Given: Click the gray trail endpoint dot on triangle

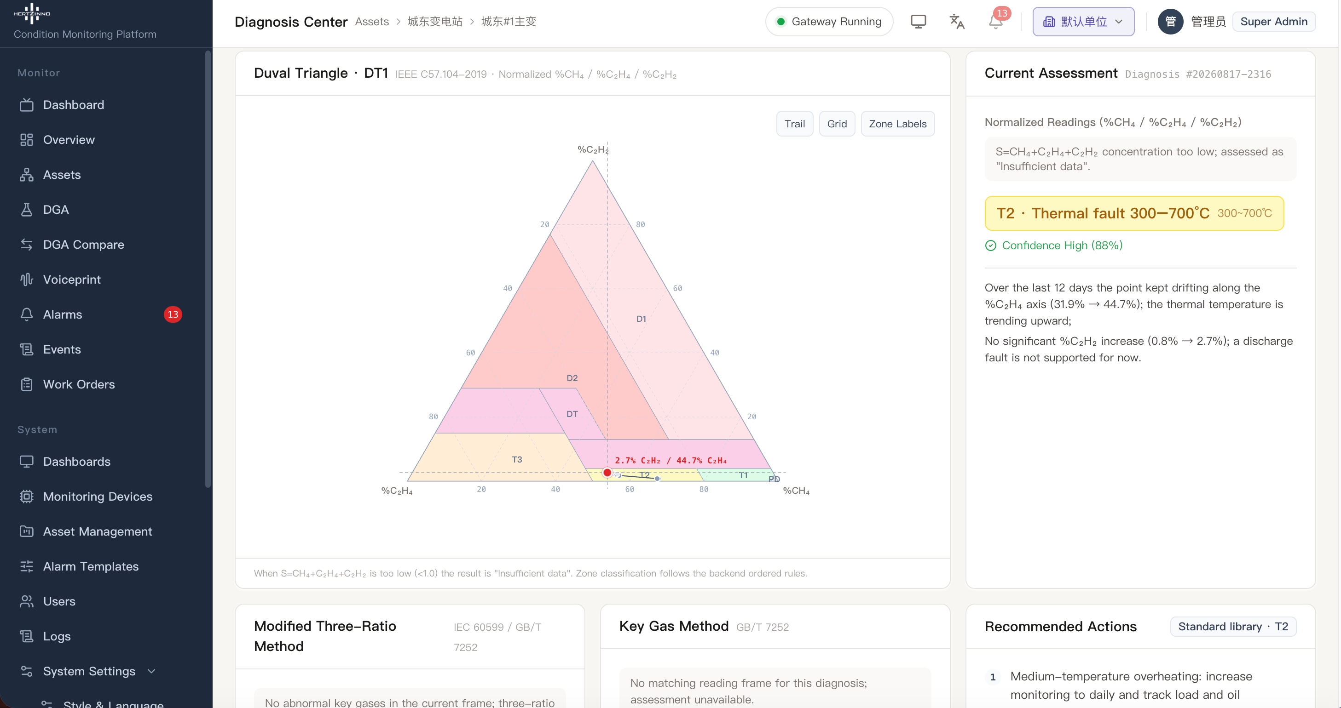Looking at the screenshot, I should (x=657, y=479).
